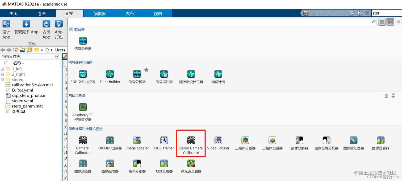The height and width of the screenshot is (181, 402).
Task: Expand the 1_left folder
Action: coord(2,69)
